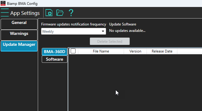
Task: Create a new configuration file
Action: 49,13
